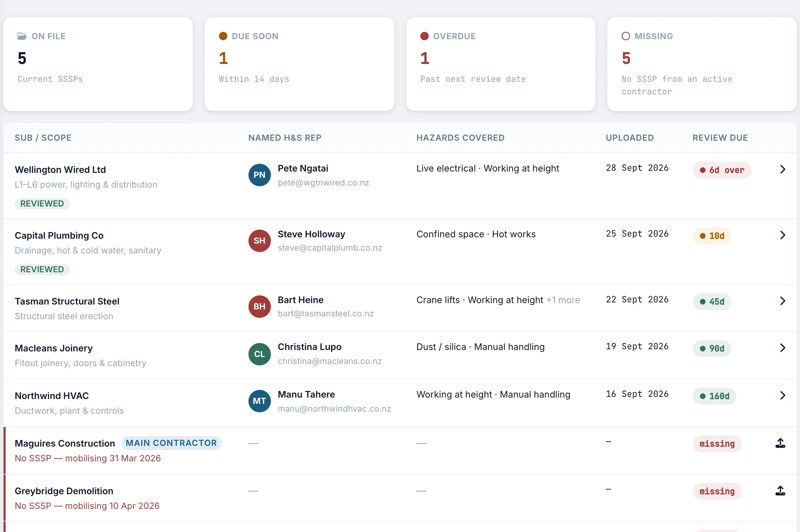Open the Due Soon summary card
Image resolution: width=800 pixels, height=532 pixels.
coord(300,64)
